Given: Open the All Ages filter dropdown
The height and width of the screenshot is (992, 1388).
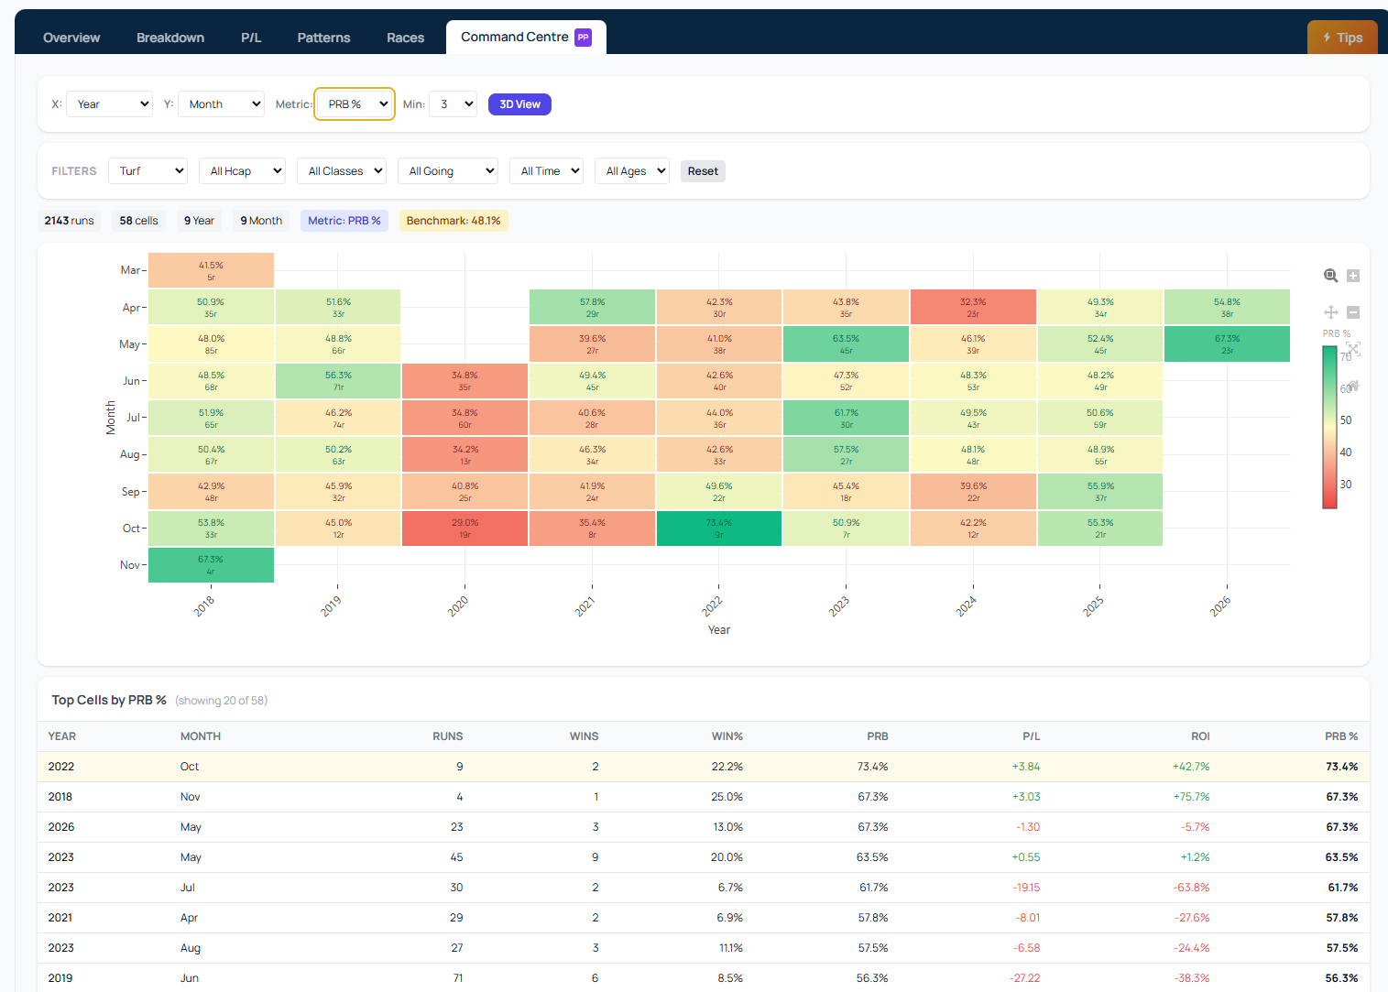Looking at the screenshot, I should (x=632, y=171).
